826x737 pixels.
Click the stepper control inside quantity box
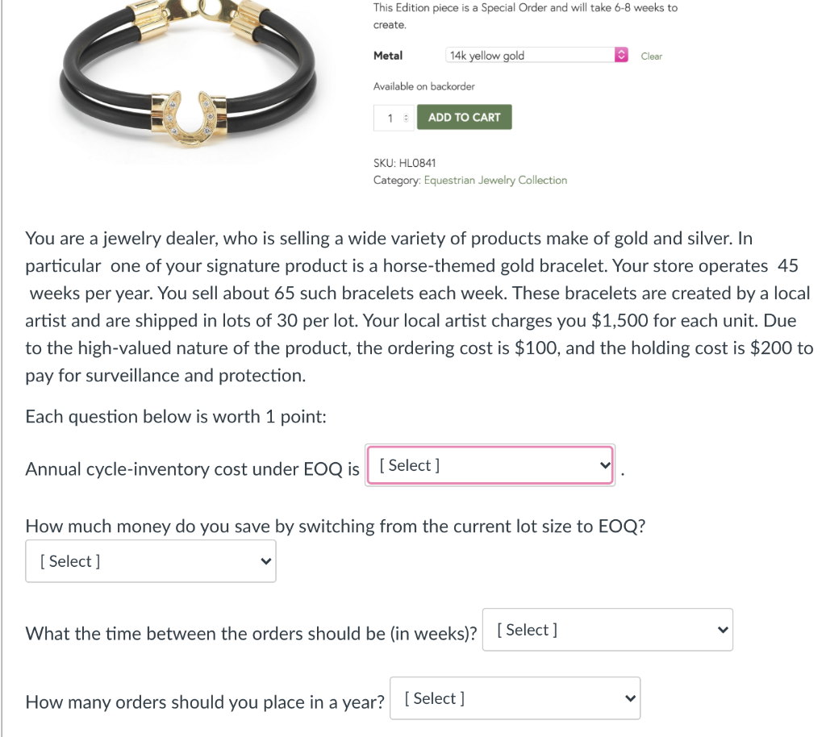click(x=406, y=117)
